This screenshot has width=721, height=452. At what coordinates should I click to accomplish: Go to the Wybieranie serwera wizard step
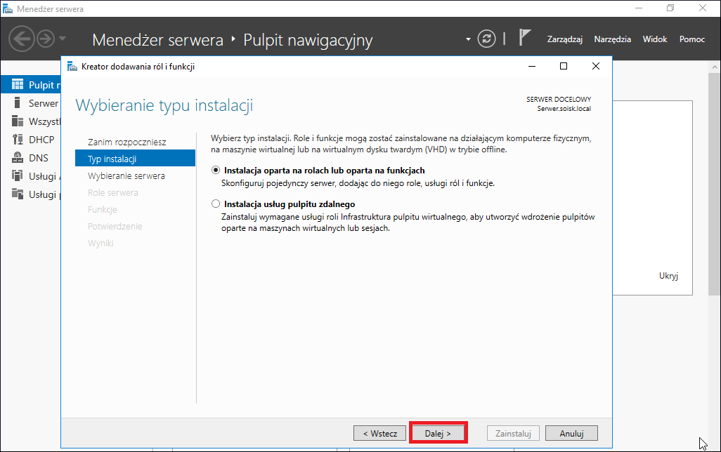tap(126, 176)
